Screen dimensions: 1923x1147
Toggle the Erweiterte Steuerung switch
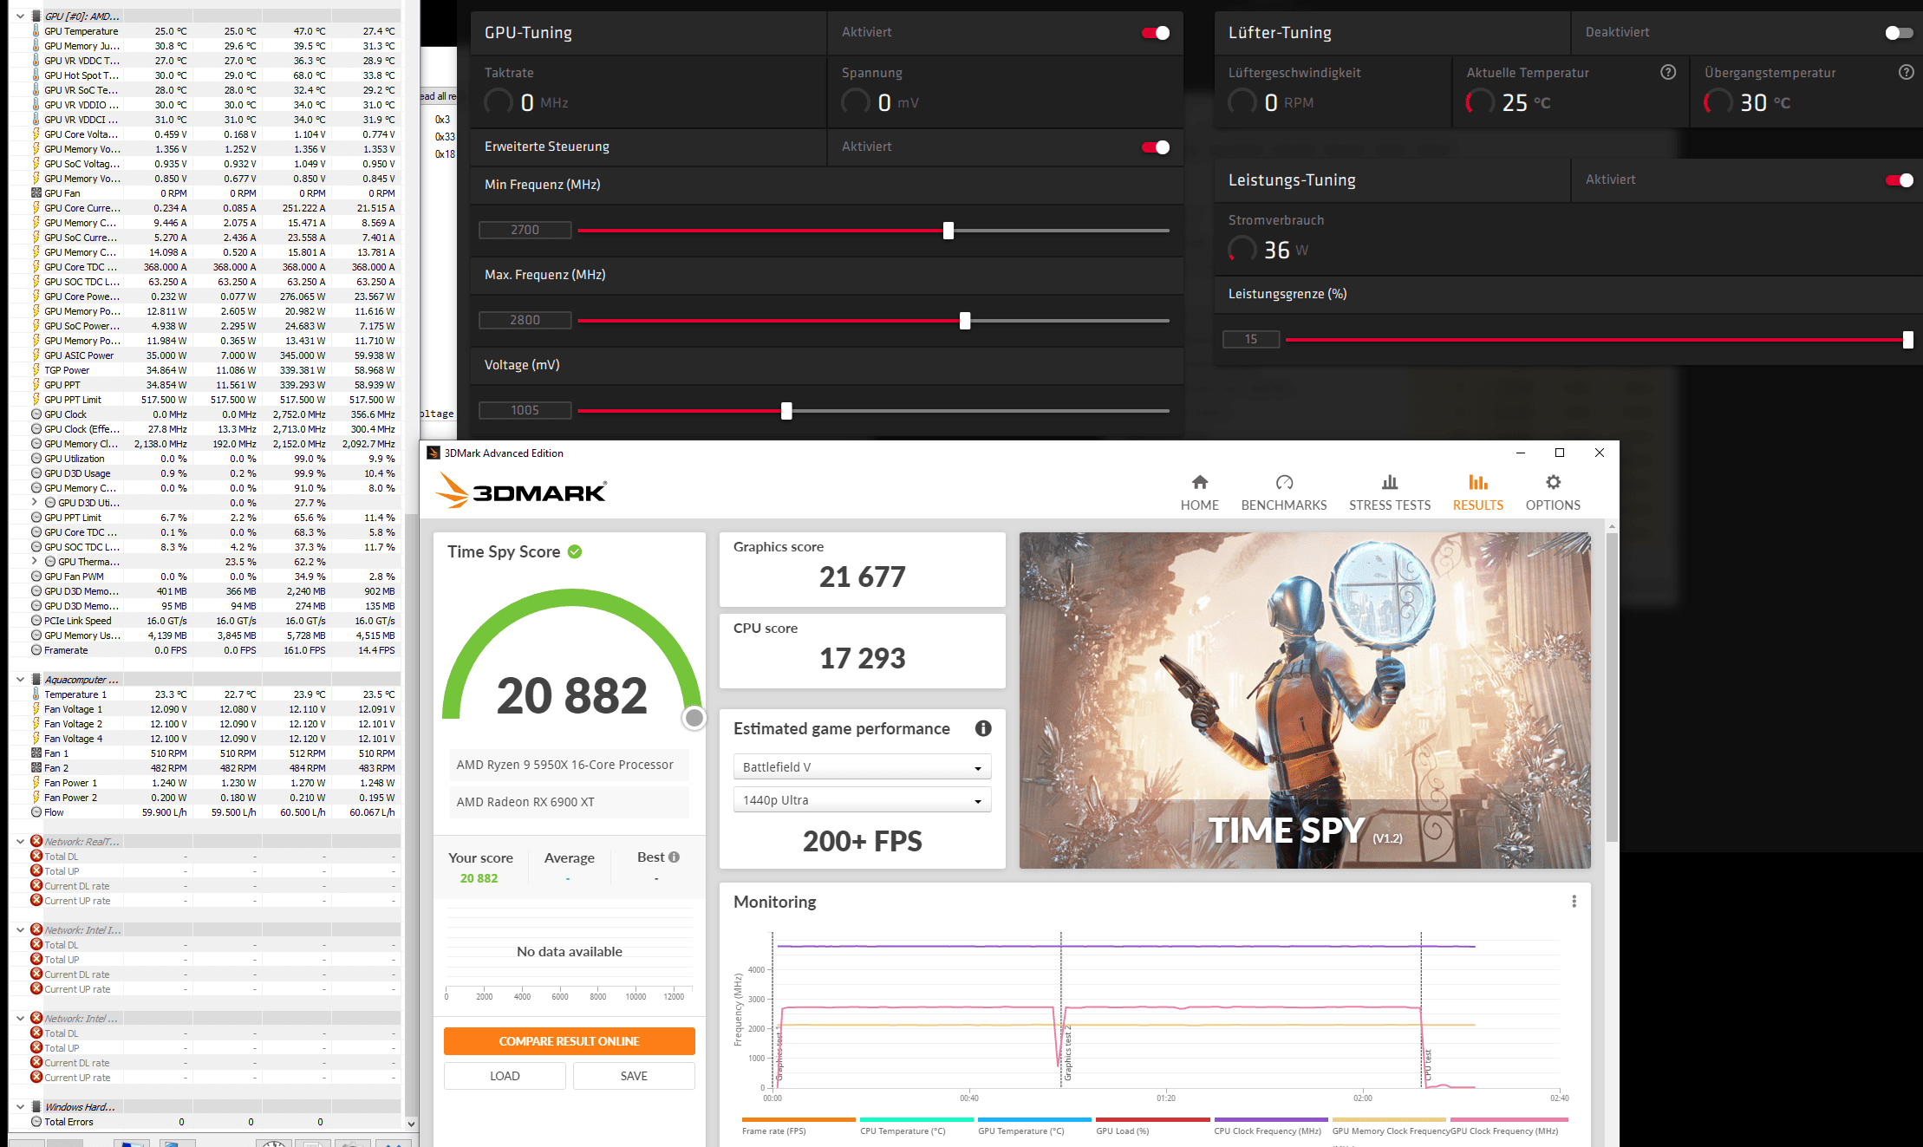[x=1156, y=147]
